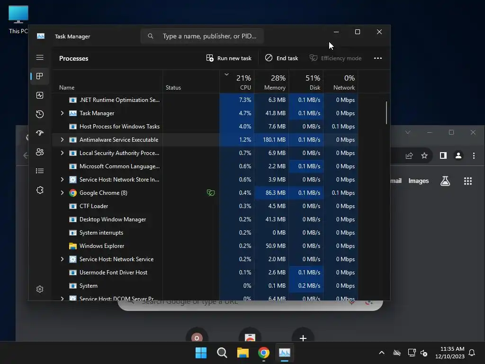Open the This PC desktop icon
Viewport: 485px width, 364px height.
pos(18,20)
